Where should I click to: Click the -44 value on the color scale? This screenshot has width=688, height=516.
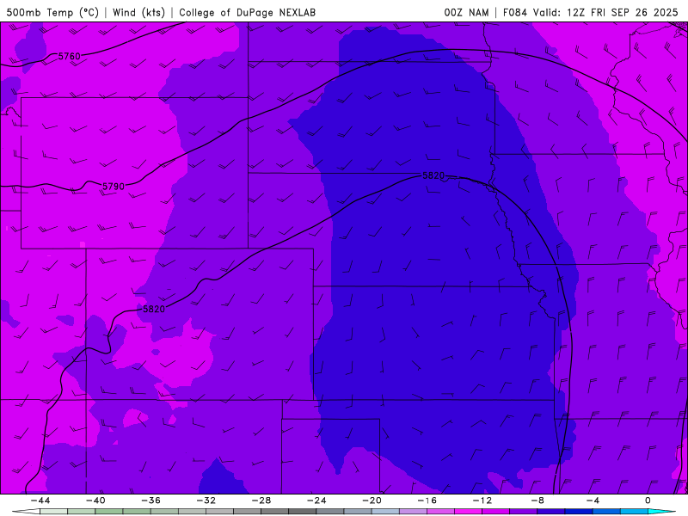[x=40, y=501]
